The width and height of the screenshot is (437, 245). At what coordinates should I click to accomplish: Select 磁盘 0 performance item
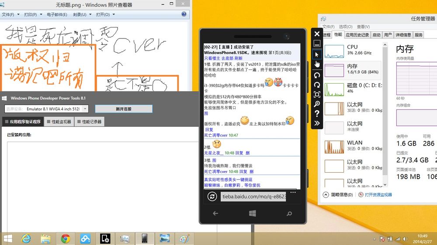point(352,88)
